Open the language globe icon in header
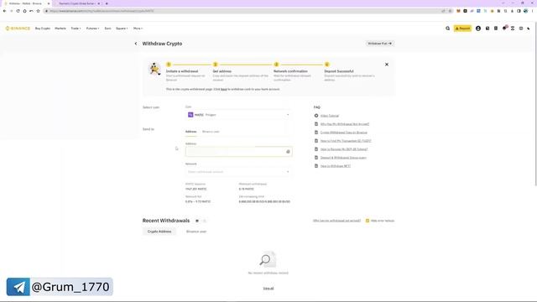 [x=521, y=29]
